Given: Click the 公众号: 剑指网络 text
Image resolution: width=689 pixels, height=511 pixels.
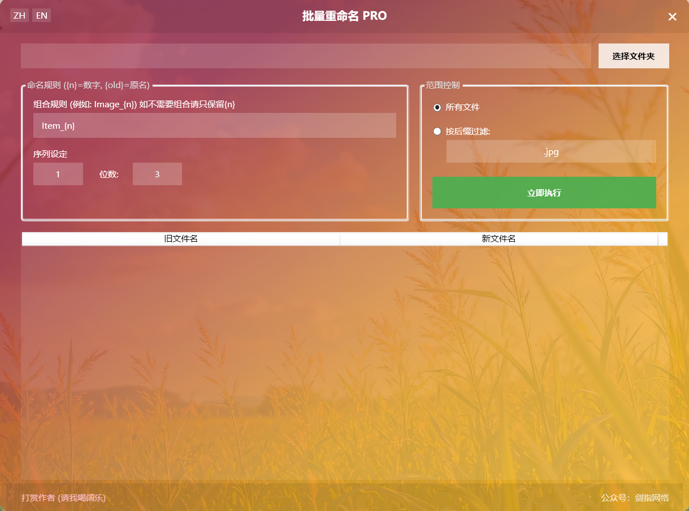Looking at the screenshot, I should coord(635,497).
